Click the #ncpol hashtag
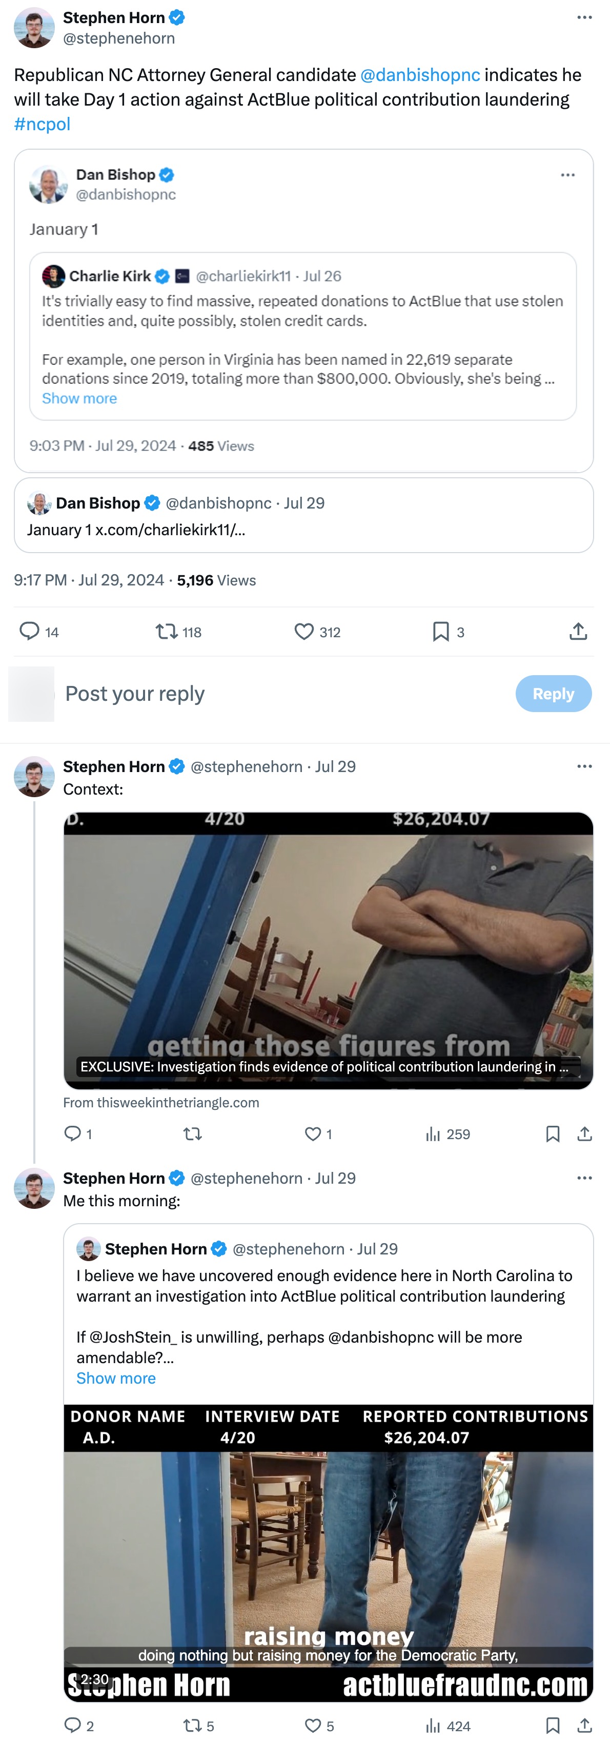610x1743 pixels. point(42,124)
